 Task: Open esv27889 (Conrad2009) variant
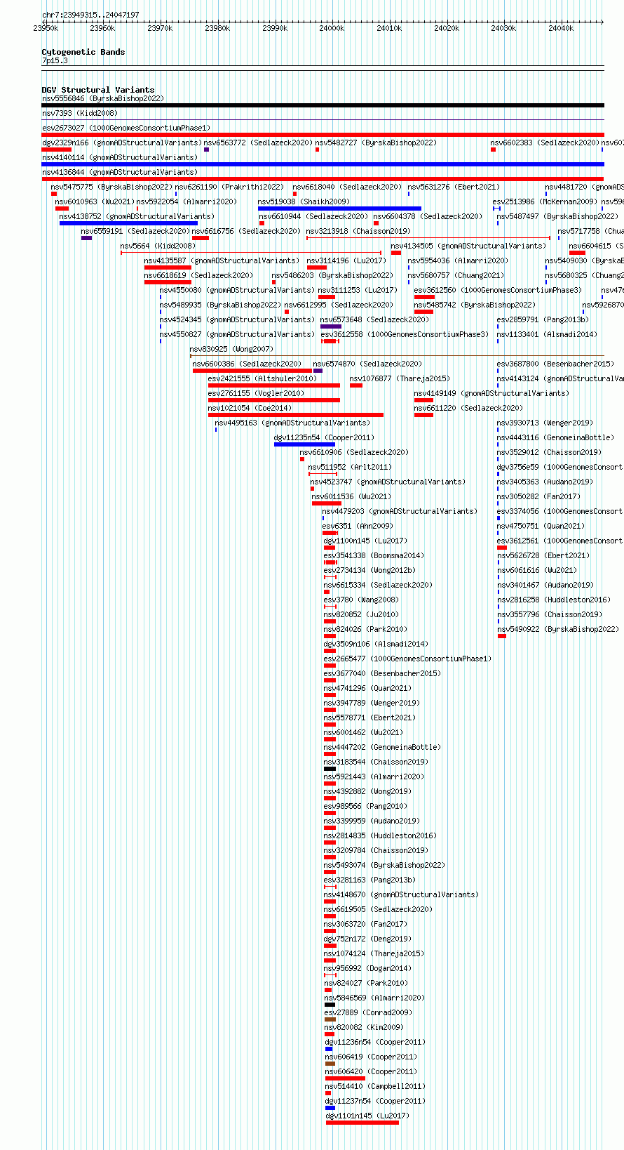pos(368,1012)
